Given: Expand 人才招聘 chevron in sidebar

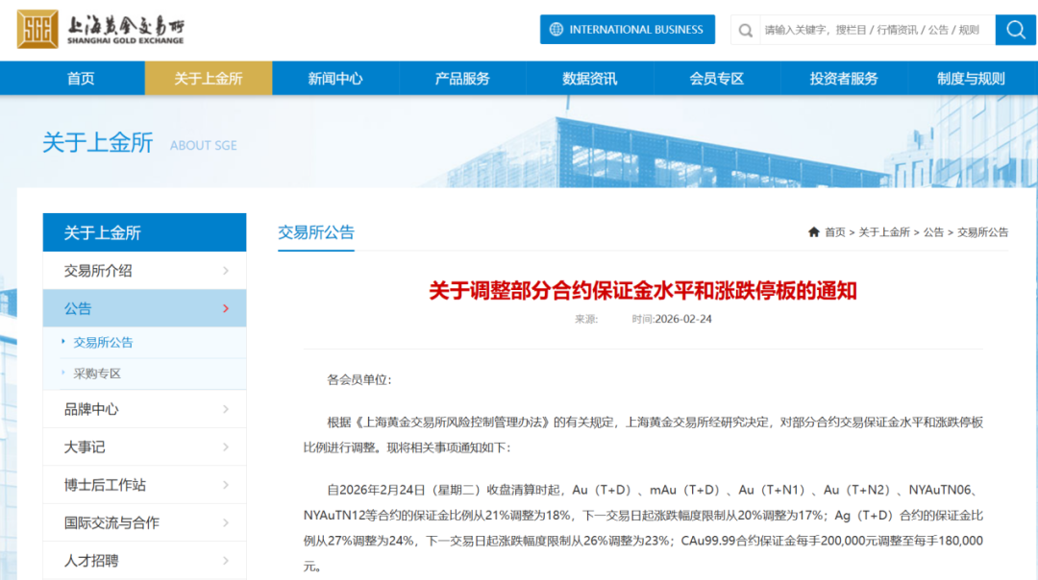Looking at the screenshot, I should coord(226,560).
